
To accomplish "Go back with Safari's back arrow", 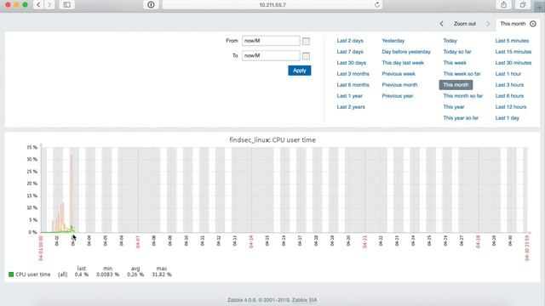I will (38, 4).
